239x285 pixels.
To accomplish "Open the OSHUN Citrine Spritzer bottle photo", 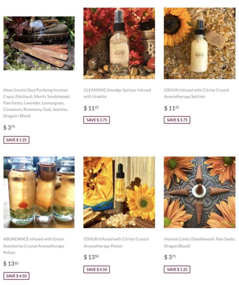I will (200, 43).
